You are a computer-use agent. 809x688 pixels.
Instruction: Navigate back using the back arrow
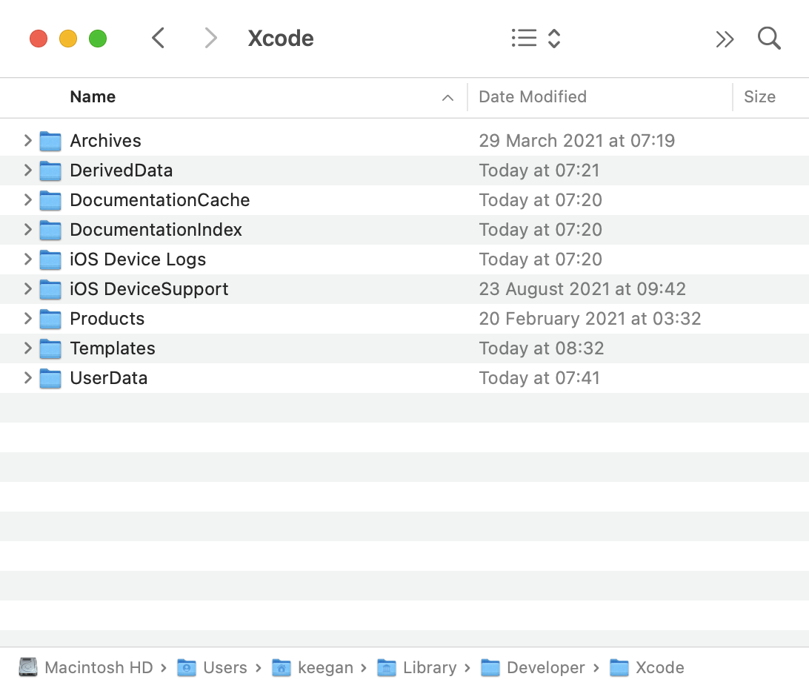(158, 38)
